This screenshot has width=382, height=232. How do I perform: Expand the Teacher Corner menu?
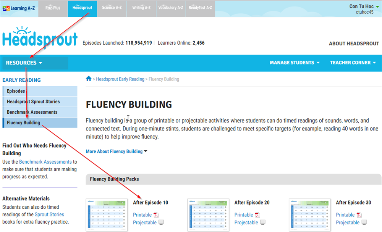tap(353, 63)
